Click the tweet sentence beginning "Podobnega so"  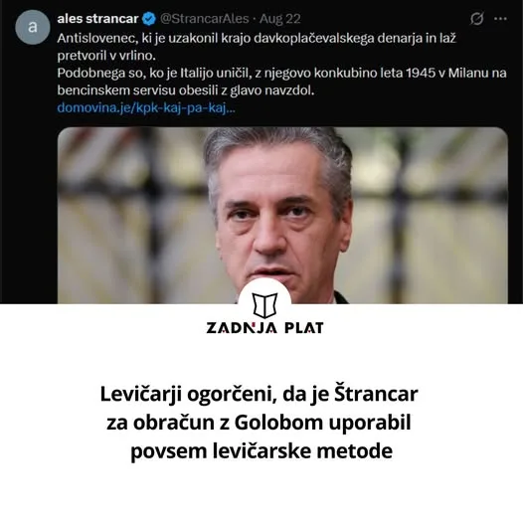tap(281, 73)
